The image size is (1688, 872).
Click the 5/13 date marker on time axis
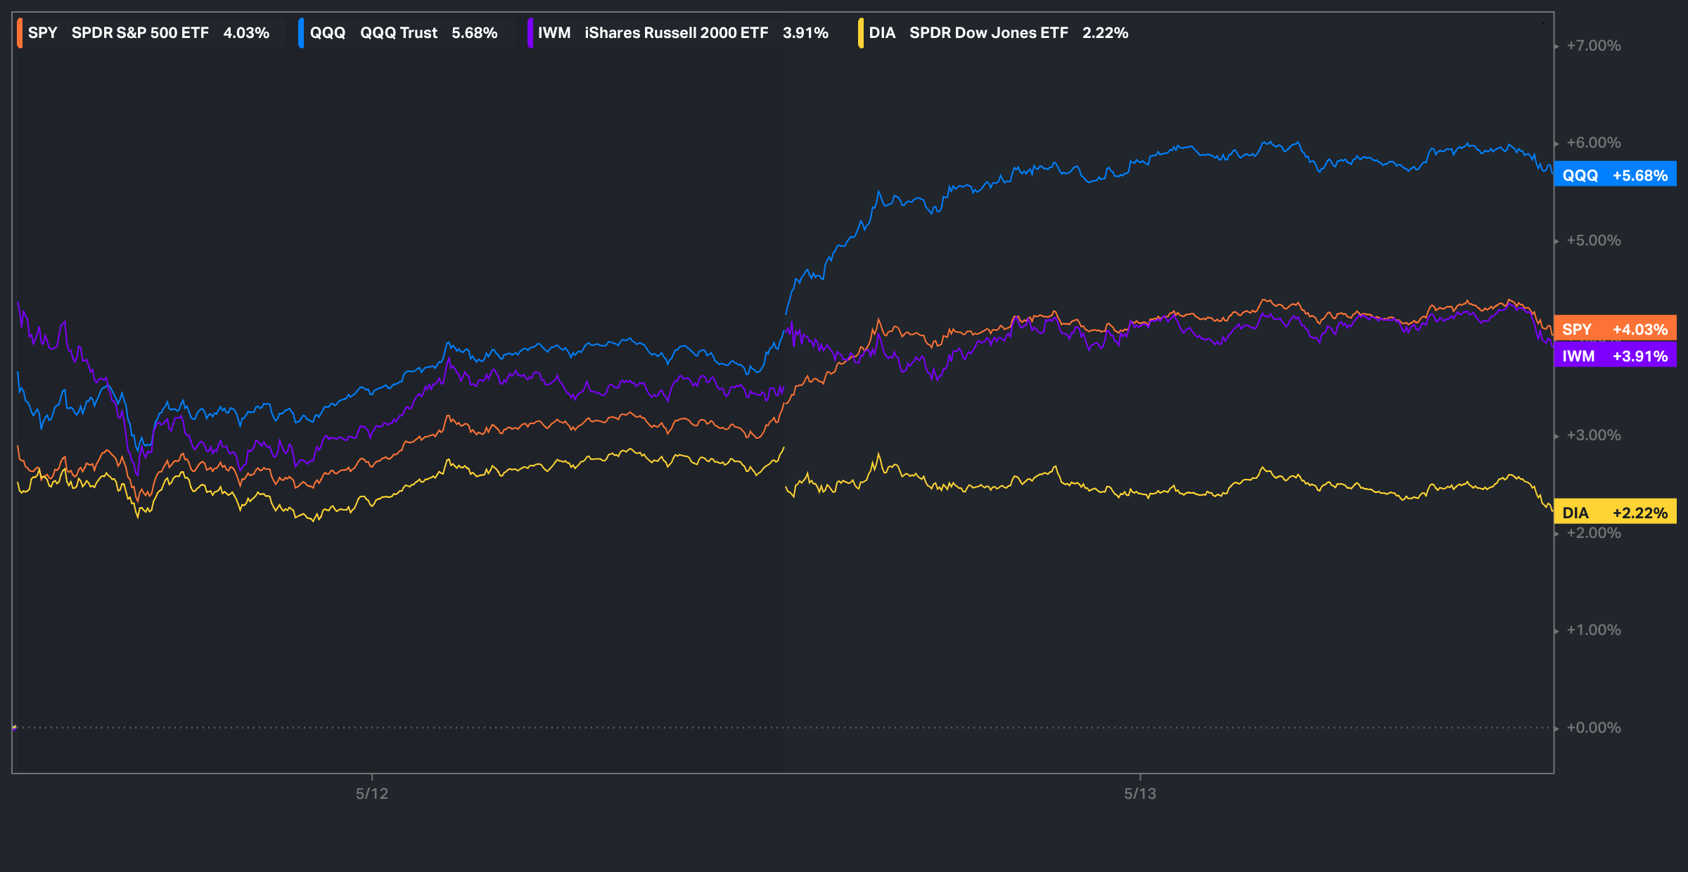(x=1139, y=794)
